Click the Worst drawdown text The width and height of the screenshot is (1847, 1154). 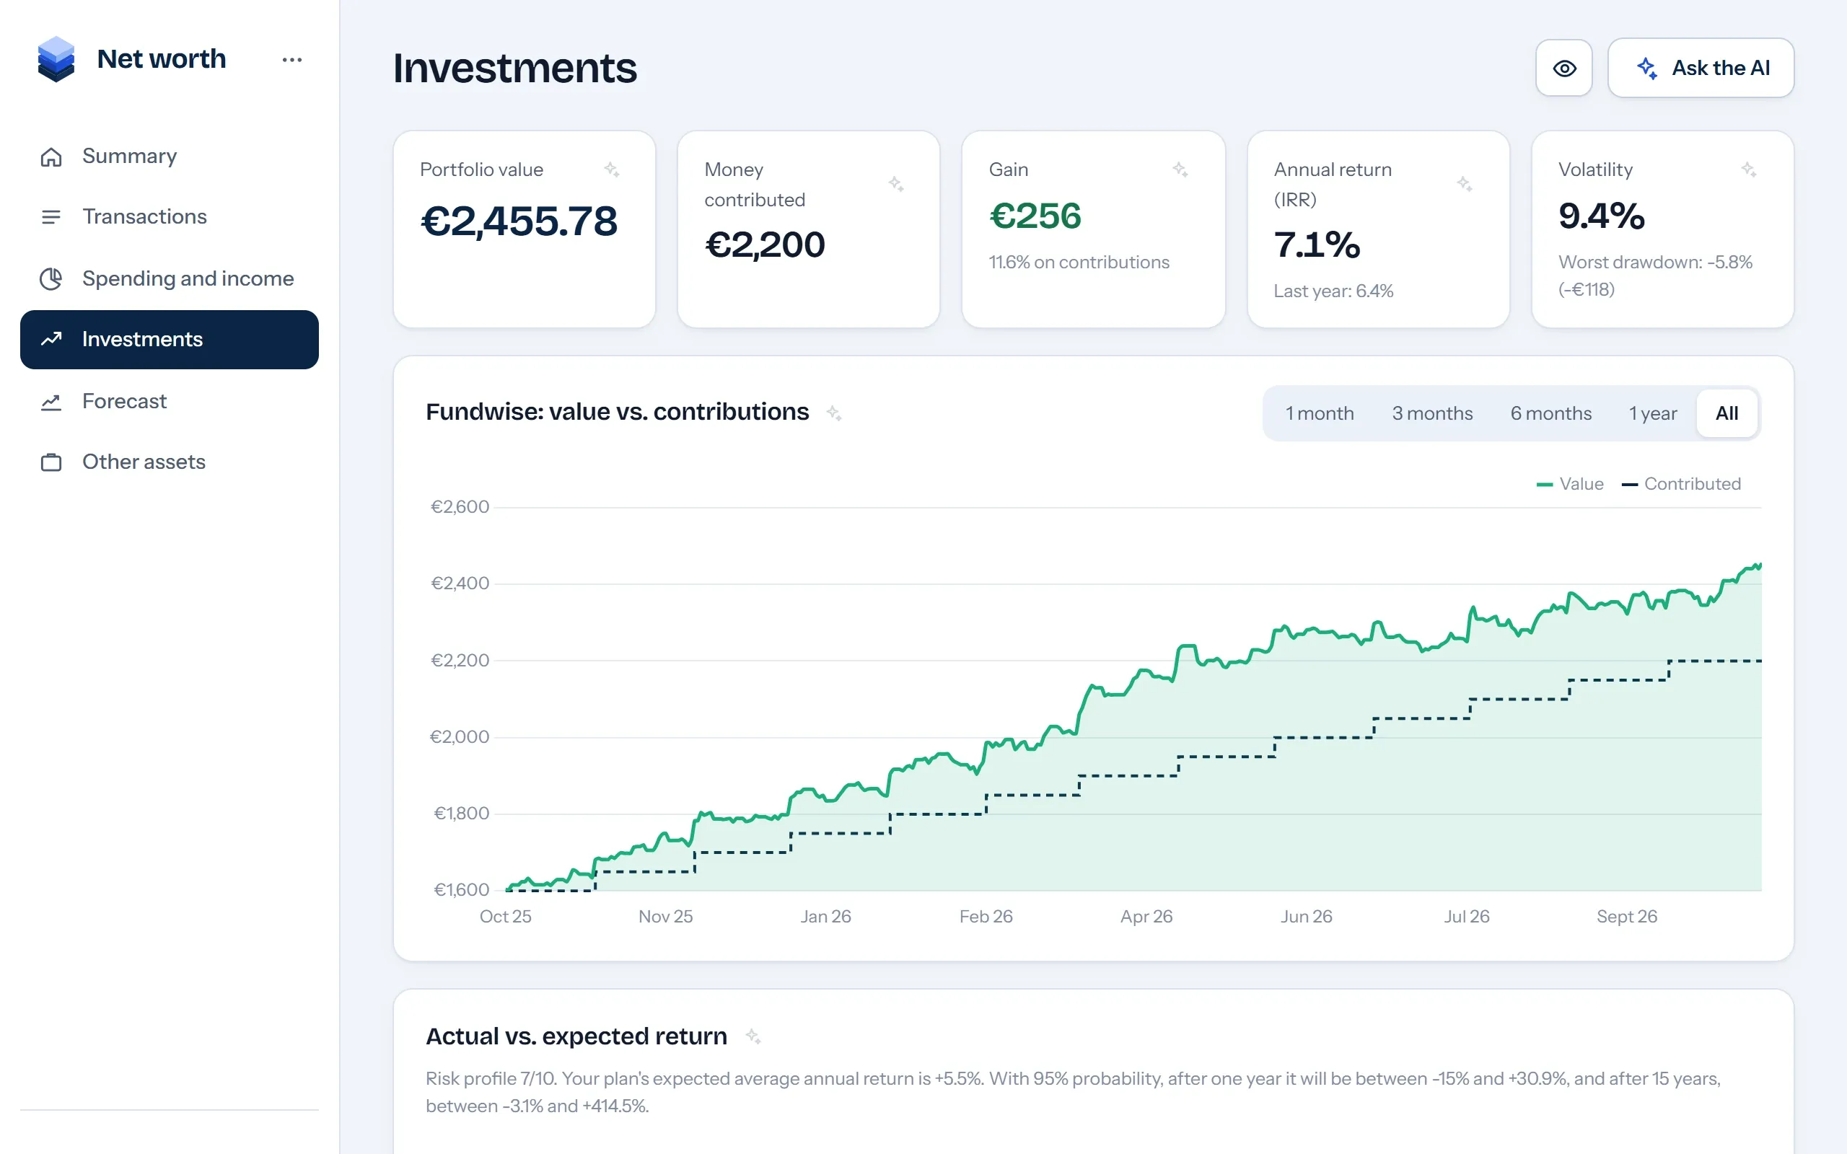coord(1655,276)
